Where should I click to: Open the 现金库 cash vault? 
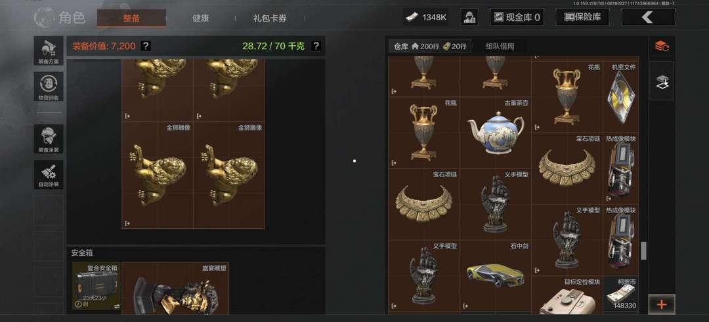pyautogui.click(x=517, y=17)
